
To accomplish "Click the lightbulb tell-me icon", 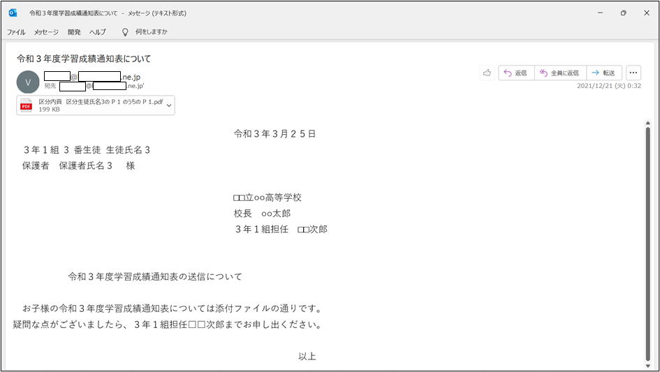I will [x=125, y=32].
